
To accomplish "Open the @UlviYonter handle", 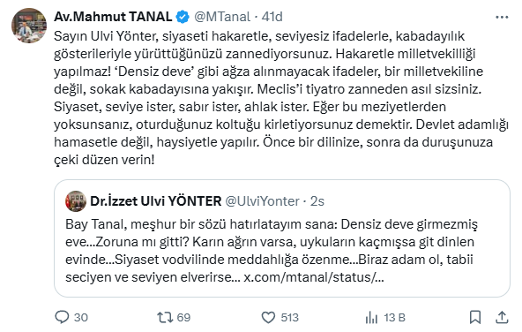I will pos(263,201).
